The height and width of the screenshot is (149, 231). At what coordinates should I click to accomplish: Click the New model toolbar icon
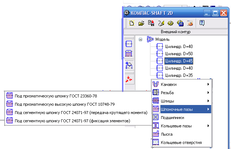tap(132, 23)
